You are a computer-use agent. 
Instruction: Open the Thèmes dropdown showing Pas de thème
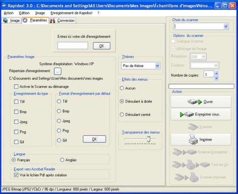click(x=157, y=66)
